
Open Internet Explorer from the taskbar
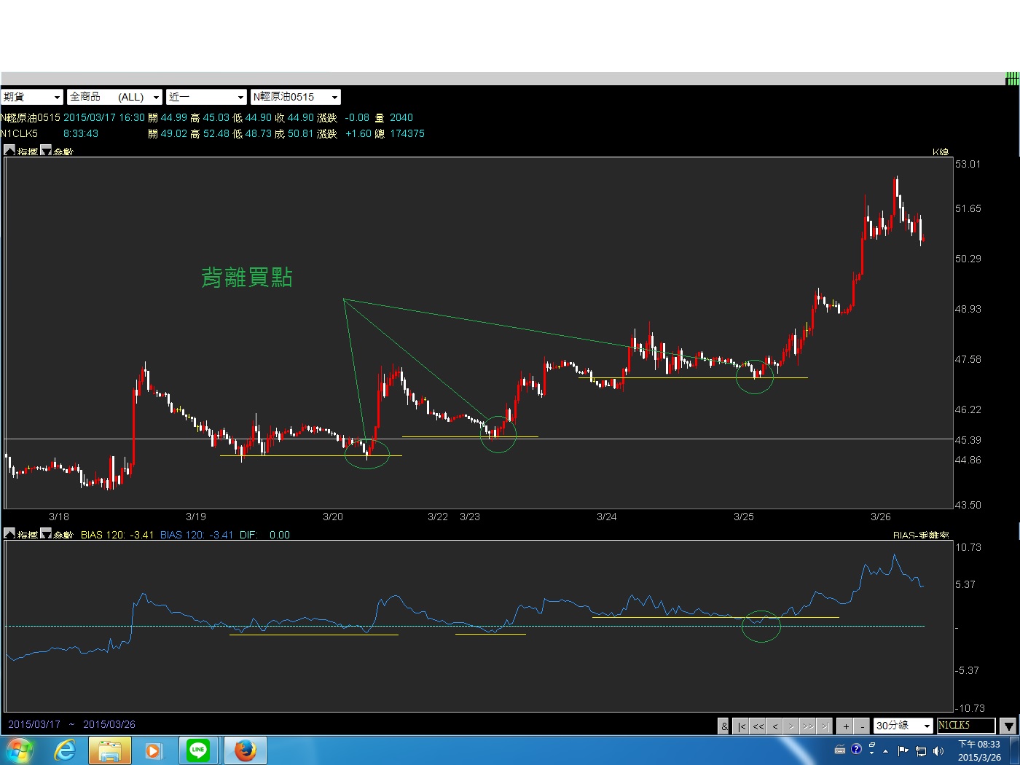pos(66,750)
